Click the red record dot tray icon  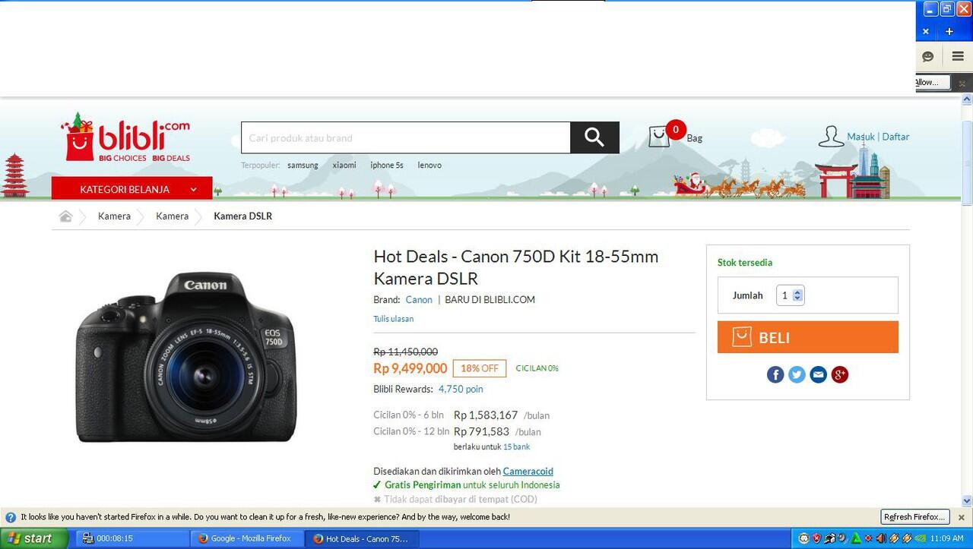coord(868,538)
